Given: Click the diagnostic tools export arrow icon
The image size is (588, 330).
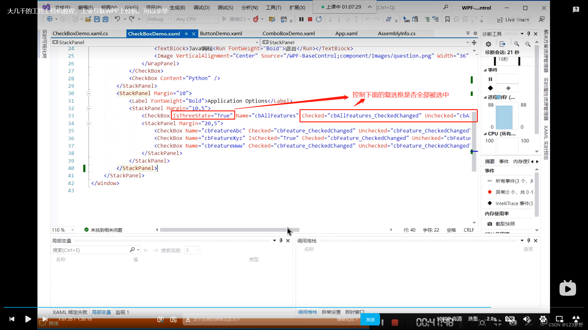Looking at the screenshot, I should (x=503, y=44).
